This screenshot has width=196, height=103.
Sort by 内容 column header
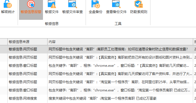(x=120, y=42)
